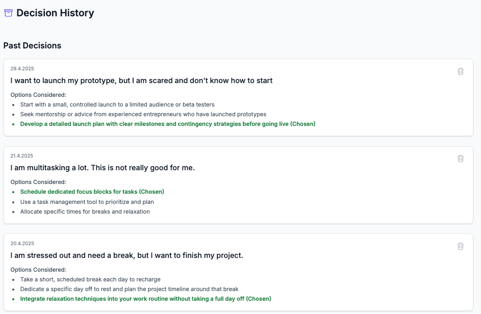
Task: Click the 21.4.2025 date label
Action: point(22,156)
